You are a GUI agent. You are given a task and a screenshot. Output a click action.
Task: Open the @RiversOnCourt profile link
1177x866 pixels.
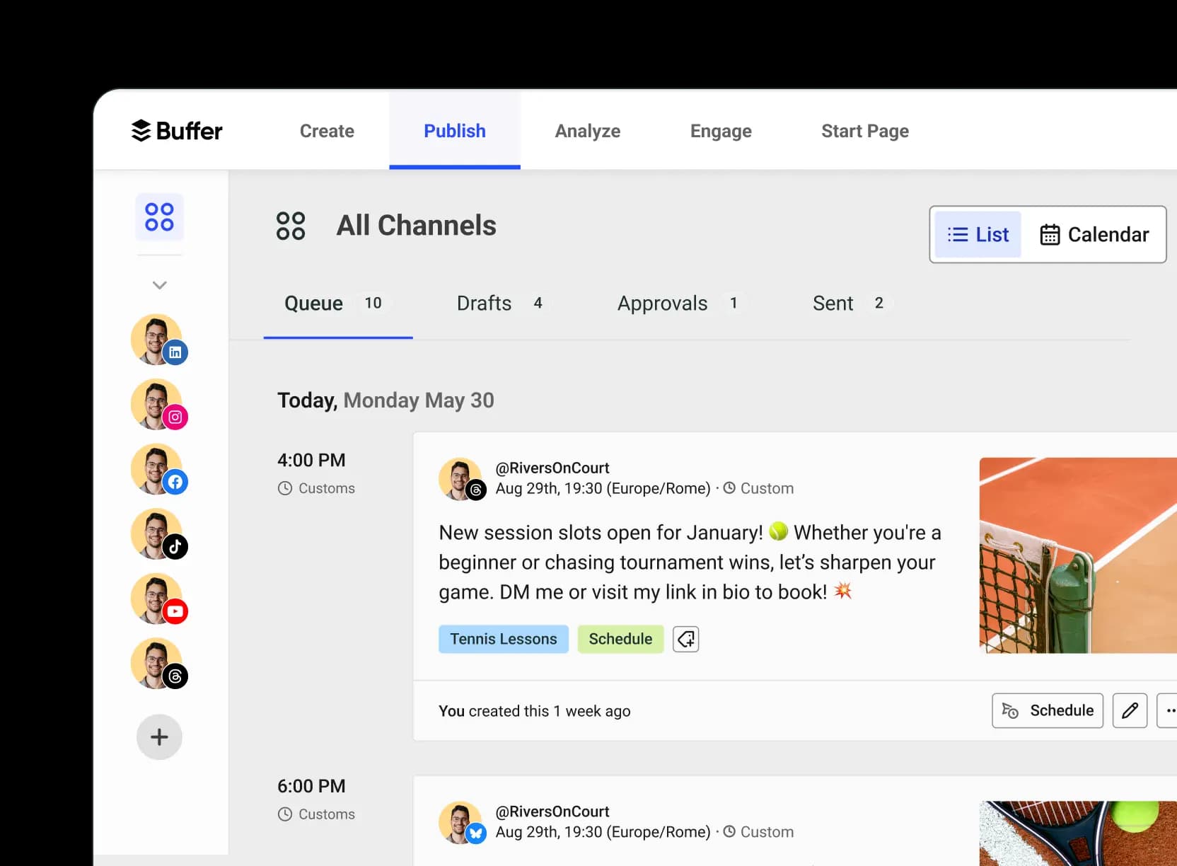(x=552, y=467)
